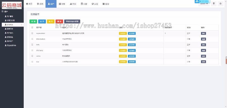The image size is (227, 108).
Task: Open the 财务 finance tab
Action: tap(62, 4)
